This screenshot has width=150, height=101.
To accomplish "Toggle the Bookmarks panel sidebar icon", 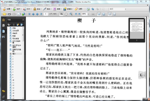I will (x=3, y=31).
